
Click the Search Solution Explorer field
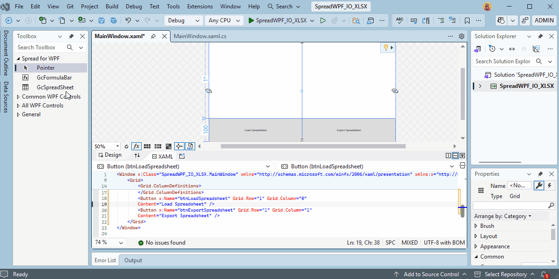(514, 61)
